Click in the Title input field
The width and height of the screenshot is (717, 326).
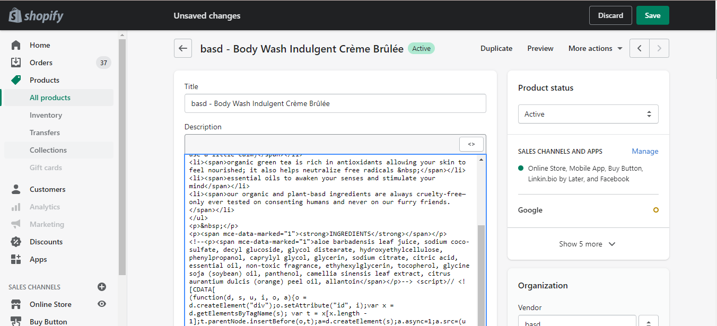coord(335,103)
